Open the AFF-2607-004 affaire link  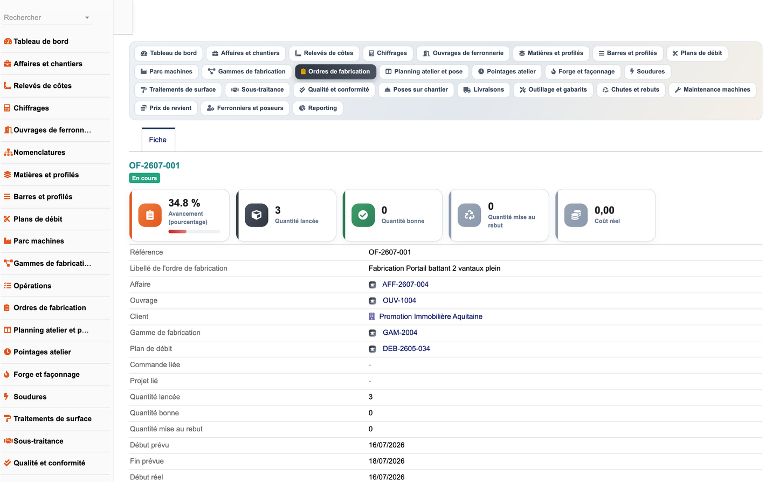click(x=405, y=285)
